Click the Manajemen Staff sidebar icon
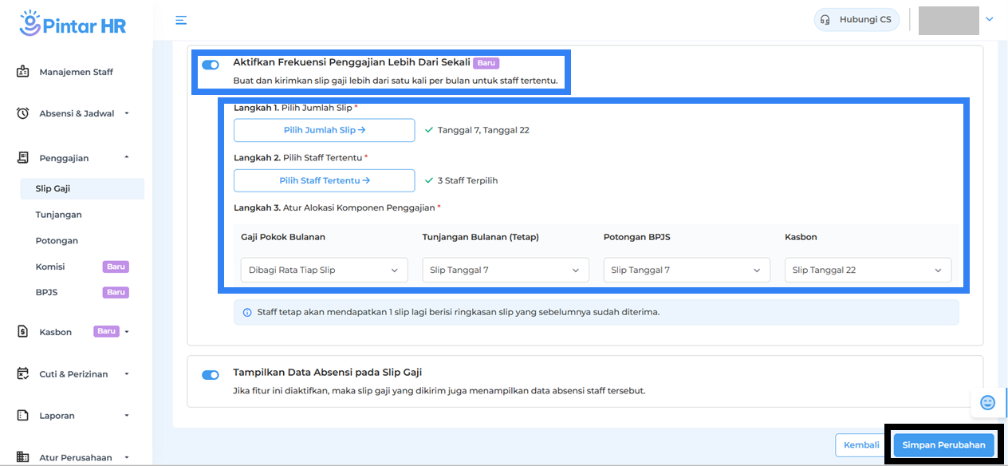This screenshot has width=1008, height=466. tap(23, 72)
